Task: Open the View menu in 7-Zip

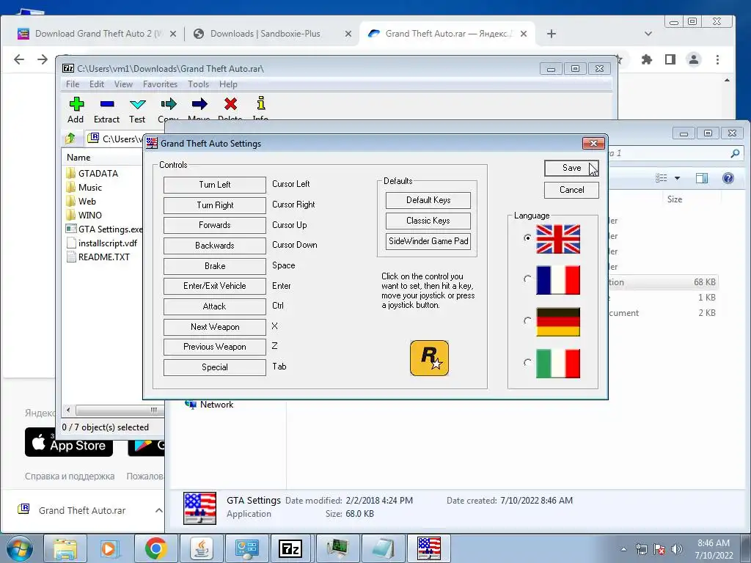Action: point(123,84)
